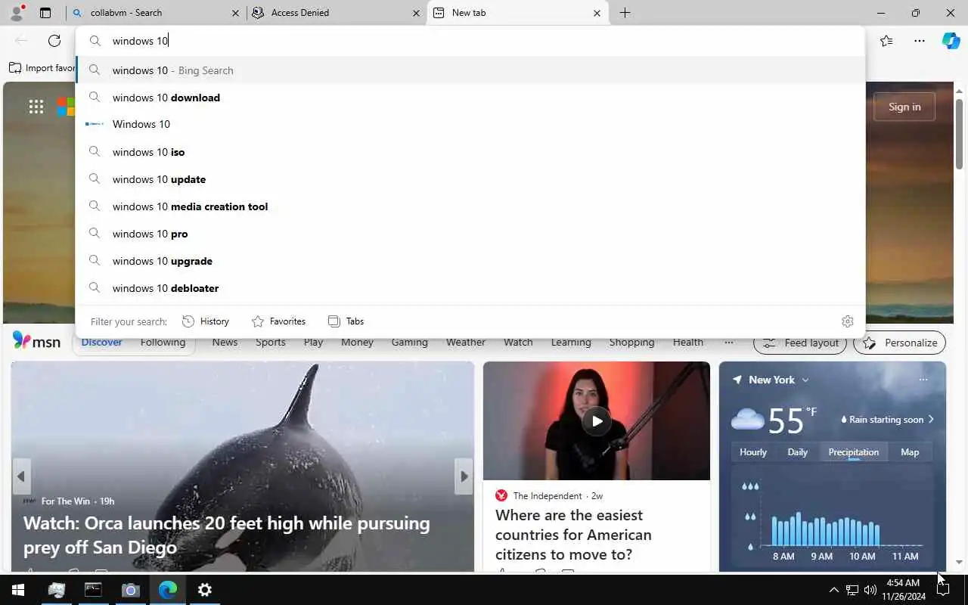Click the address bar with 'windows 10'
This screenshot has height=605, width=968.
[x=470, y=41]
